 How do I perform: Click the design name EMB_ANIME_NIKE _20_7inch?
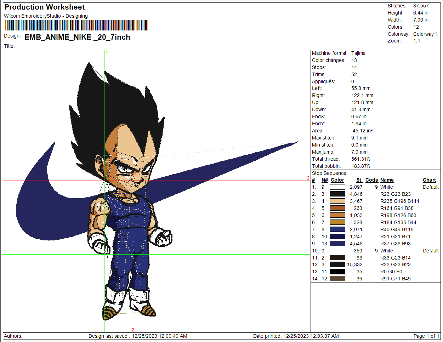coord(77,37)
